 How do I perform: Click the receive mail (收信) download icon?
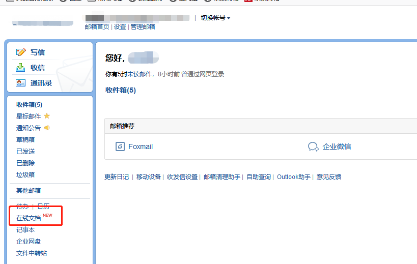[x=21, y=68]
